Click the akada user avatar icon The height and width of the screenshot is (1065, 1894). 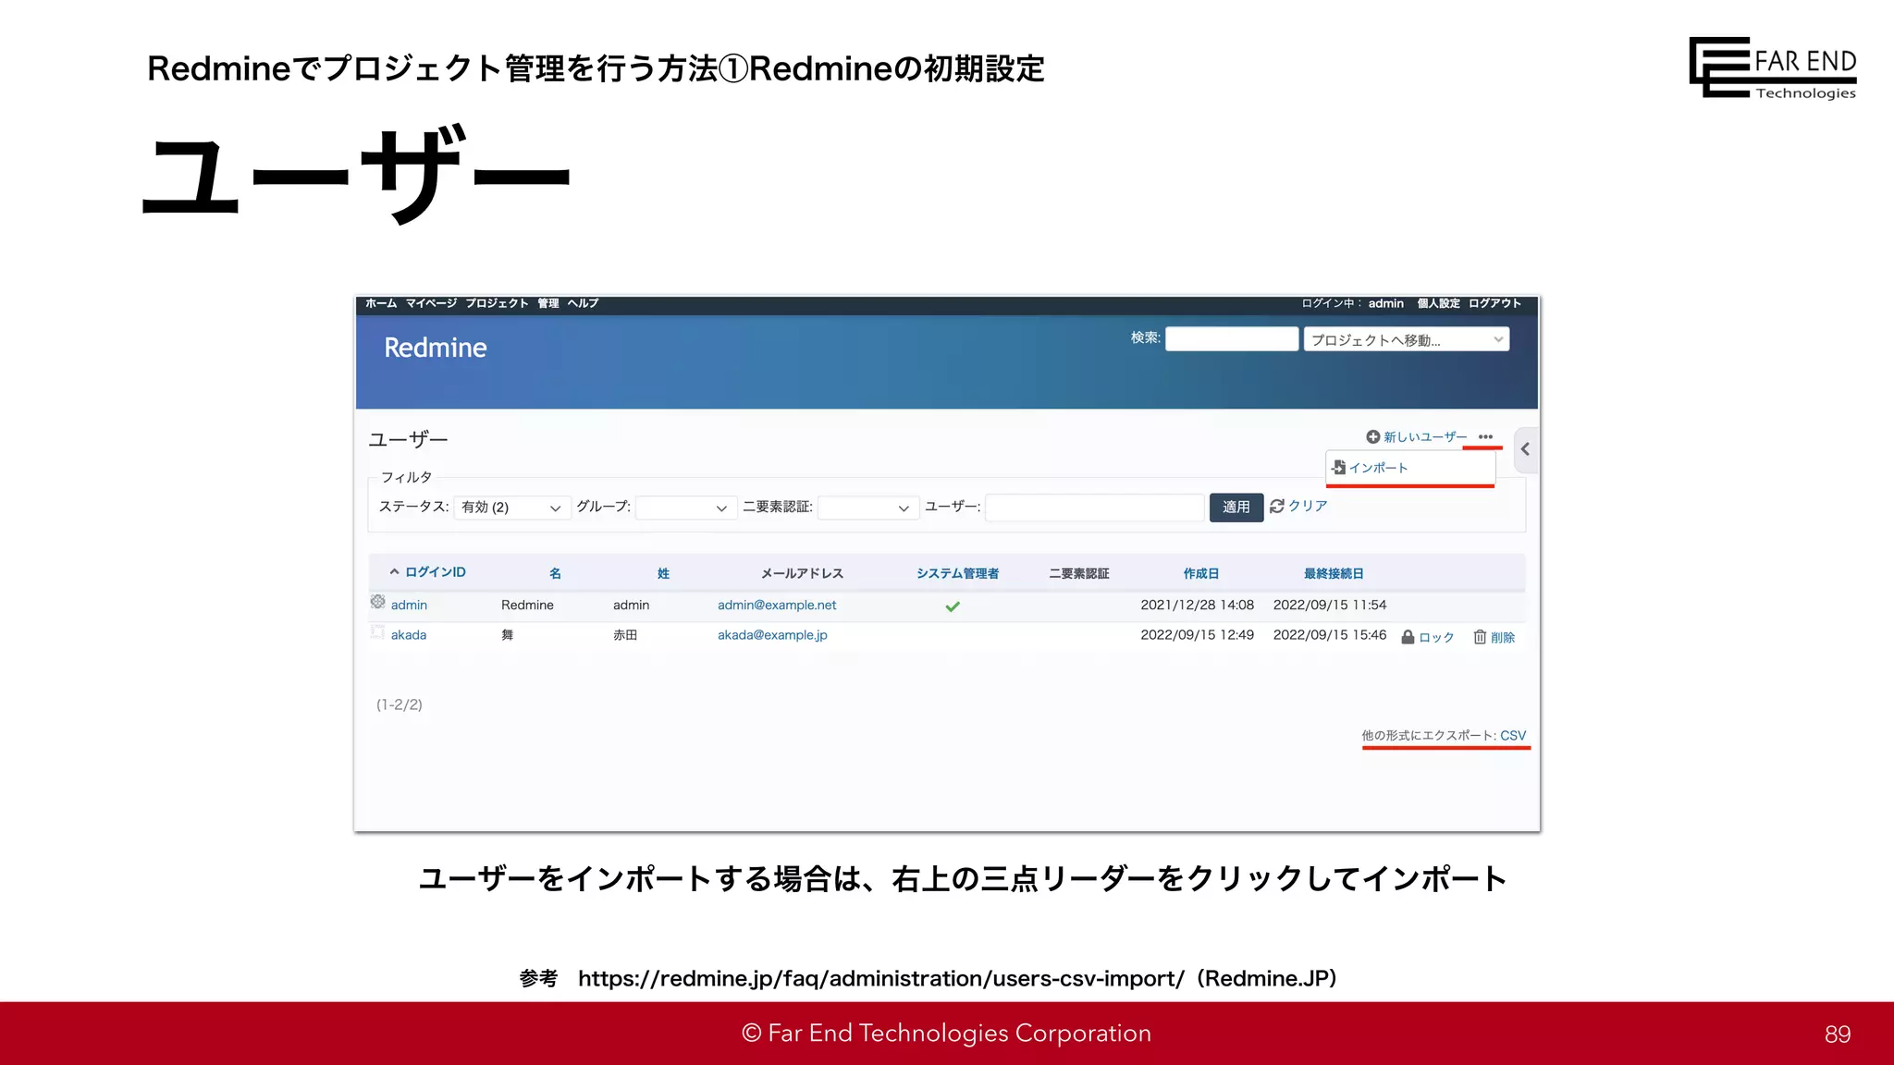click(377, 632)
